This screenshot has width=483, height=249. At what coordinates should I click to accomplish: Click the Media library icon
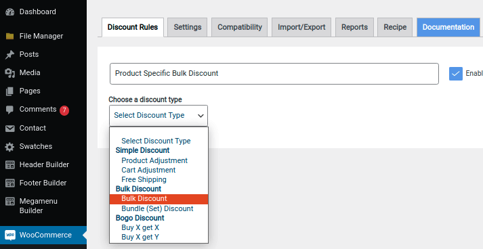point(10,73)
